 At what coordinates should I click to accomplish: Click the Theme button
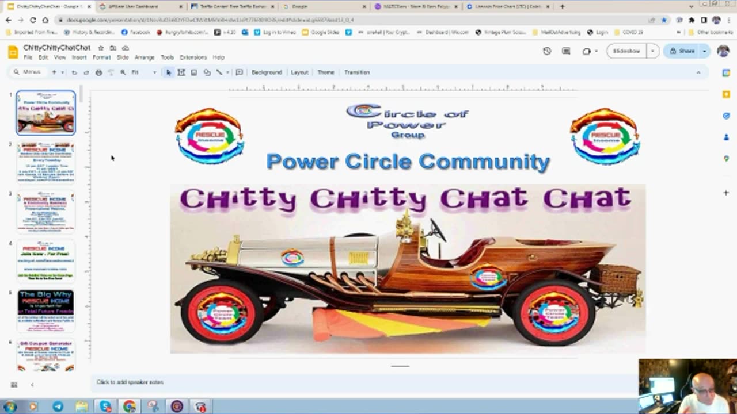point(325,72)
